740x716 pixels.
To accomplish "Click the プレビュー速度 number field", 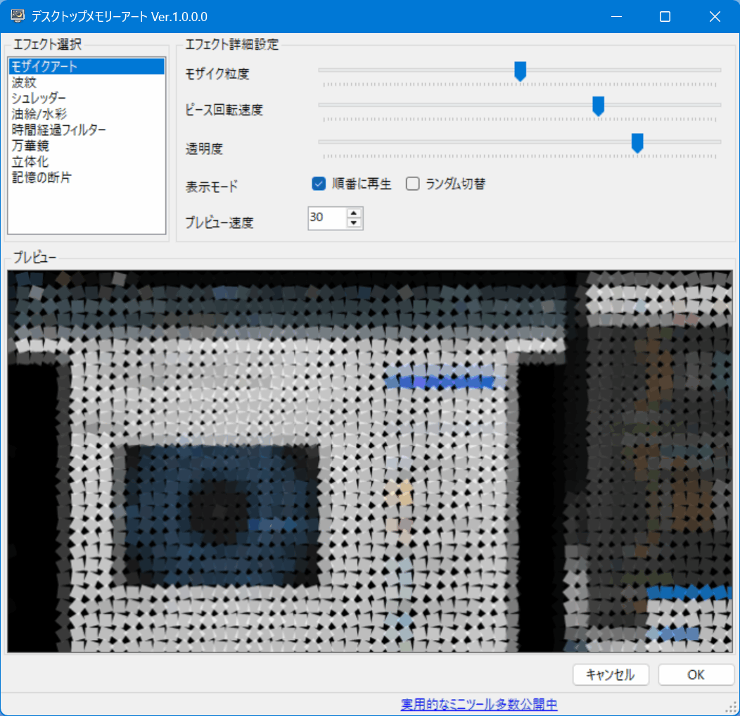I will [326, 218].
